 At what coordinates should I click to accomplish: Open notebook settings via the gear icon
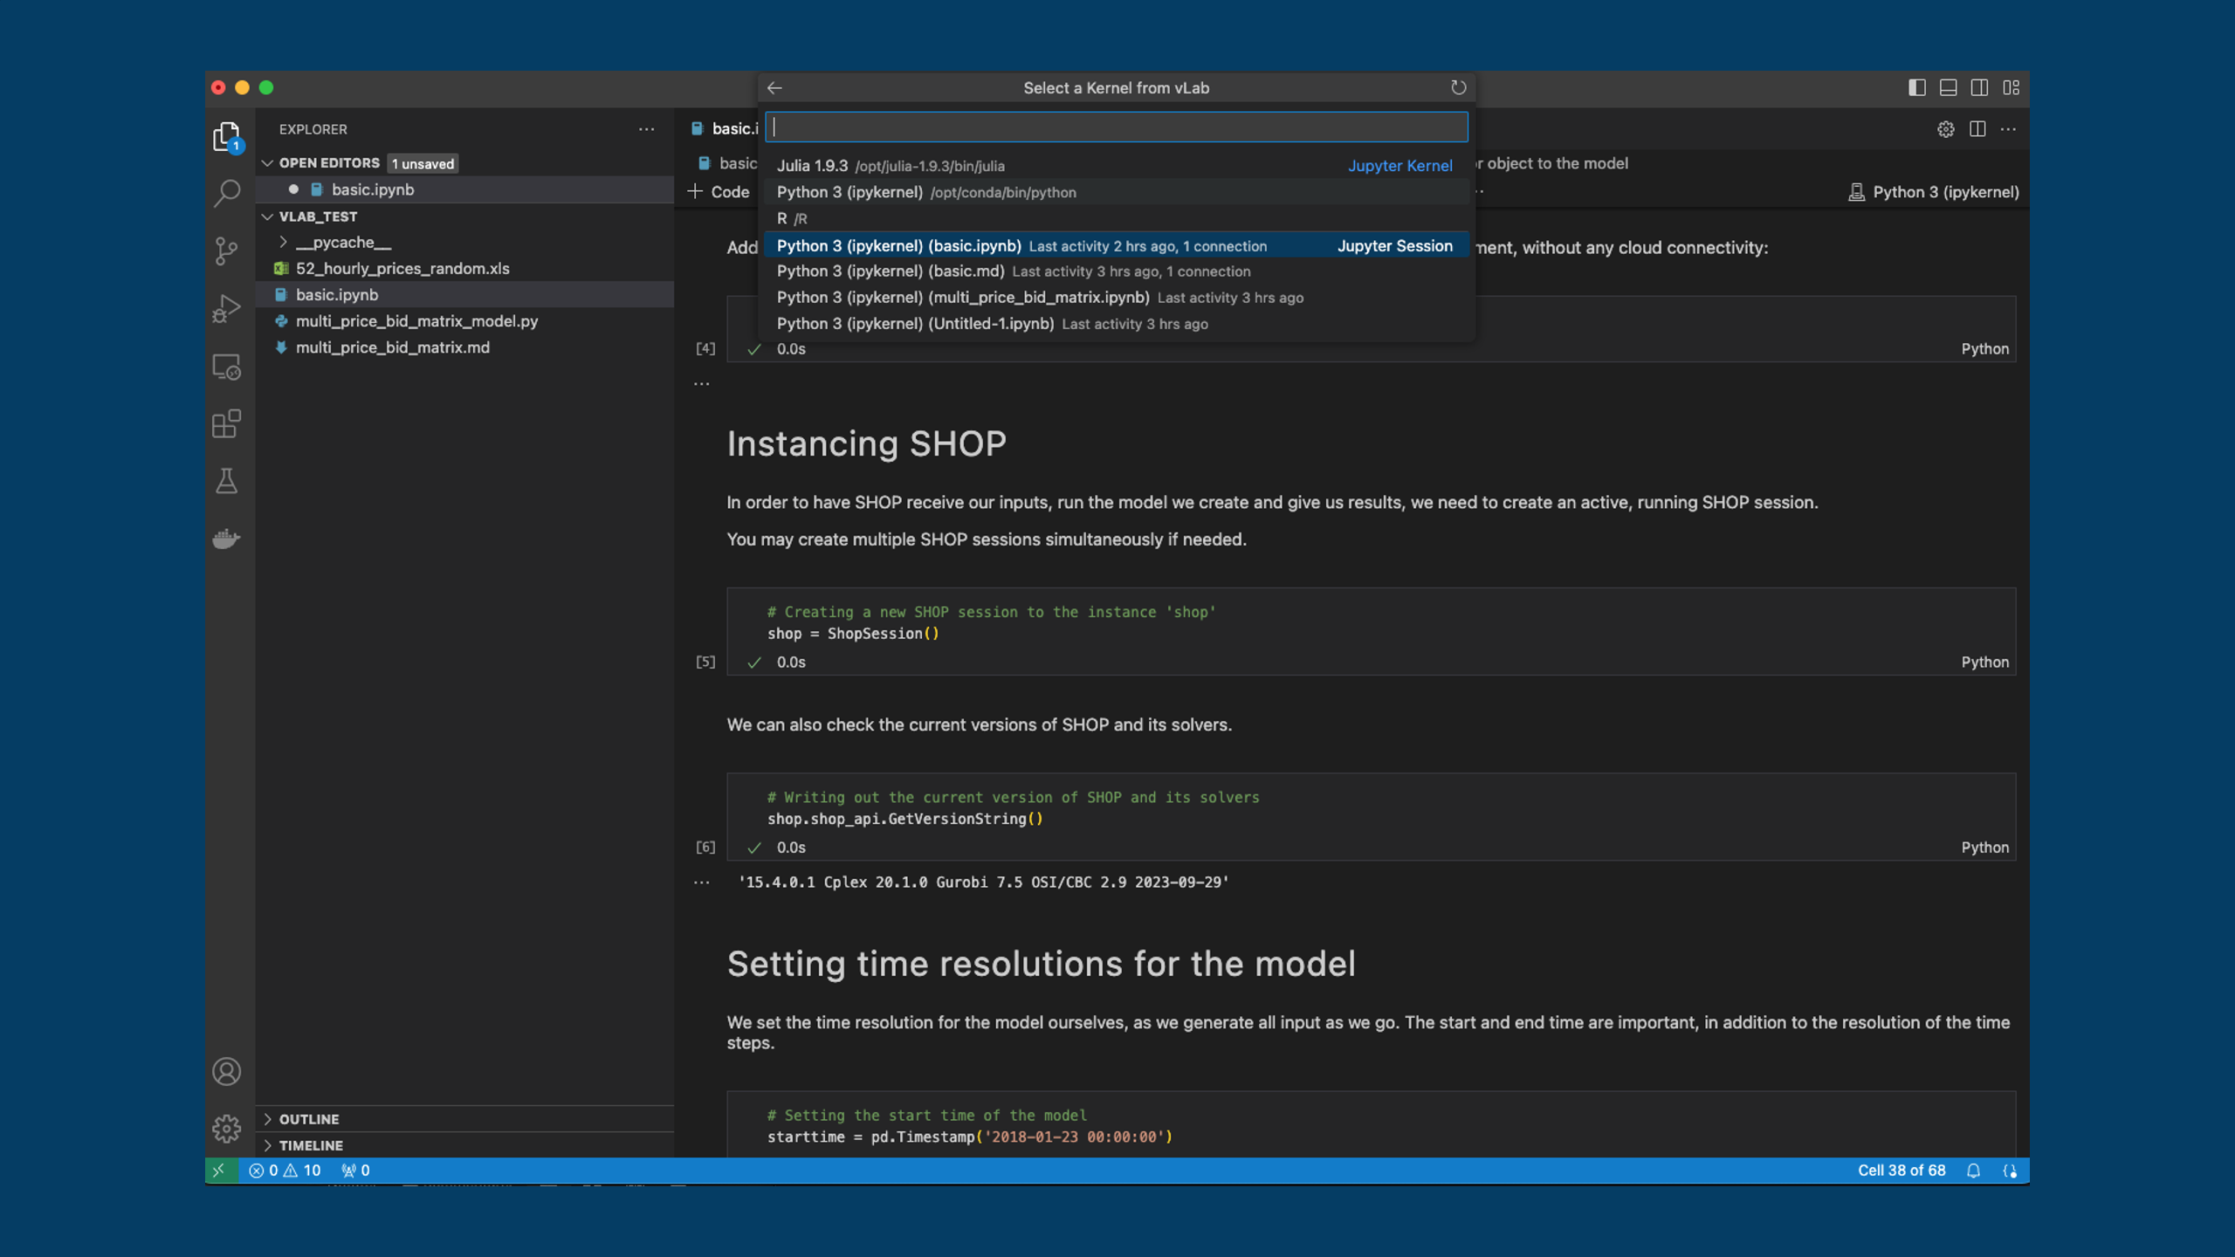(x=1946, y=128)
